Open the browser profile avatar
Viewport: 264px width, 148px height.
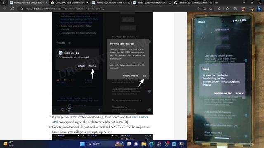click(243, 9)
